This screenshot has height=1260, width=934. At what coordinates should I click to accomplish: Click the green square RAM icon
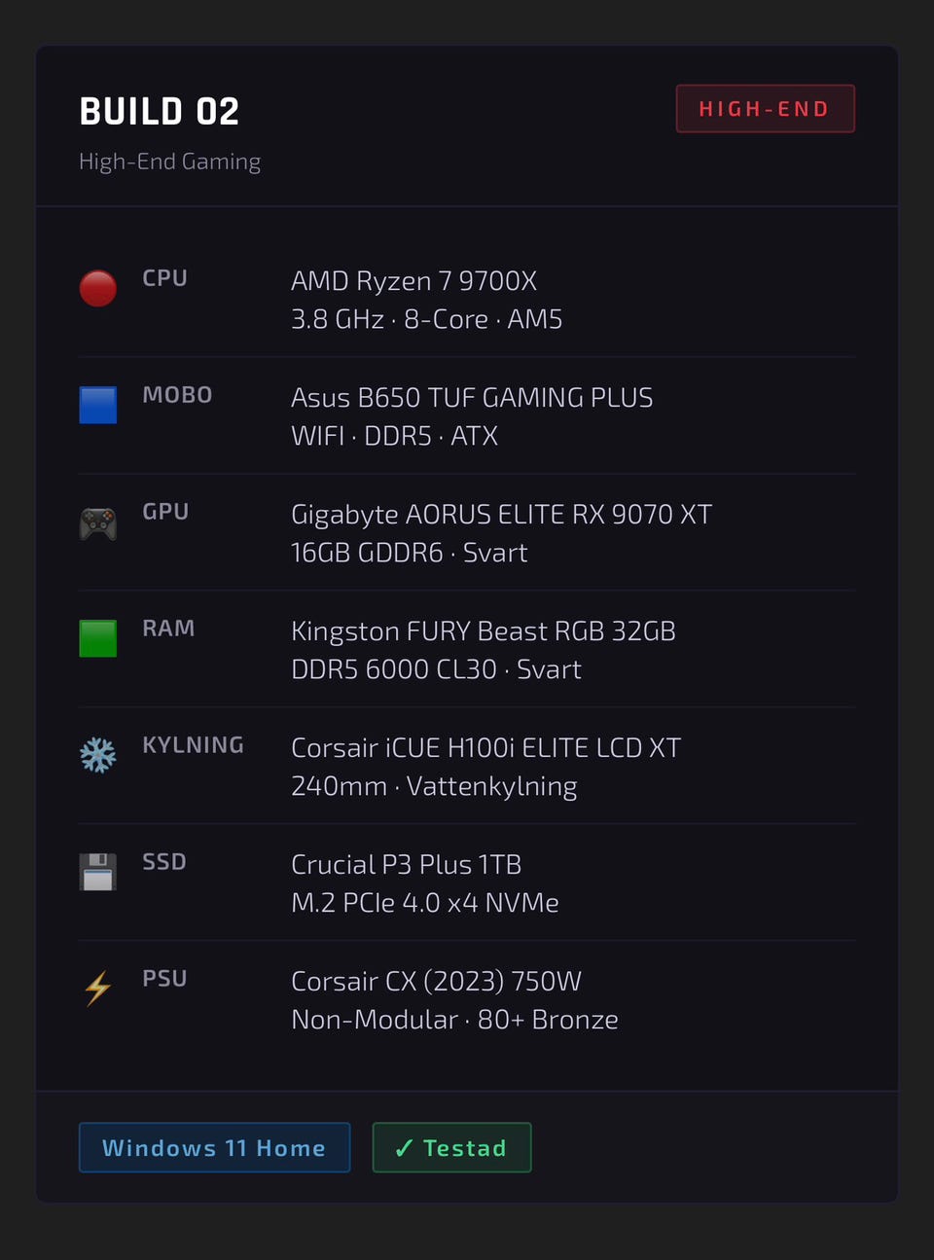(97, 638)
